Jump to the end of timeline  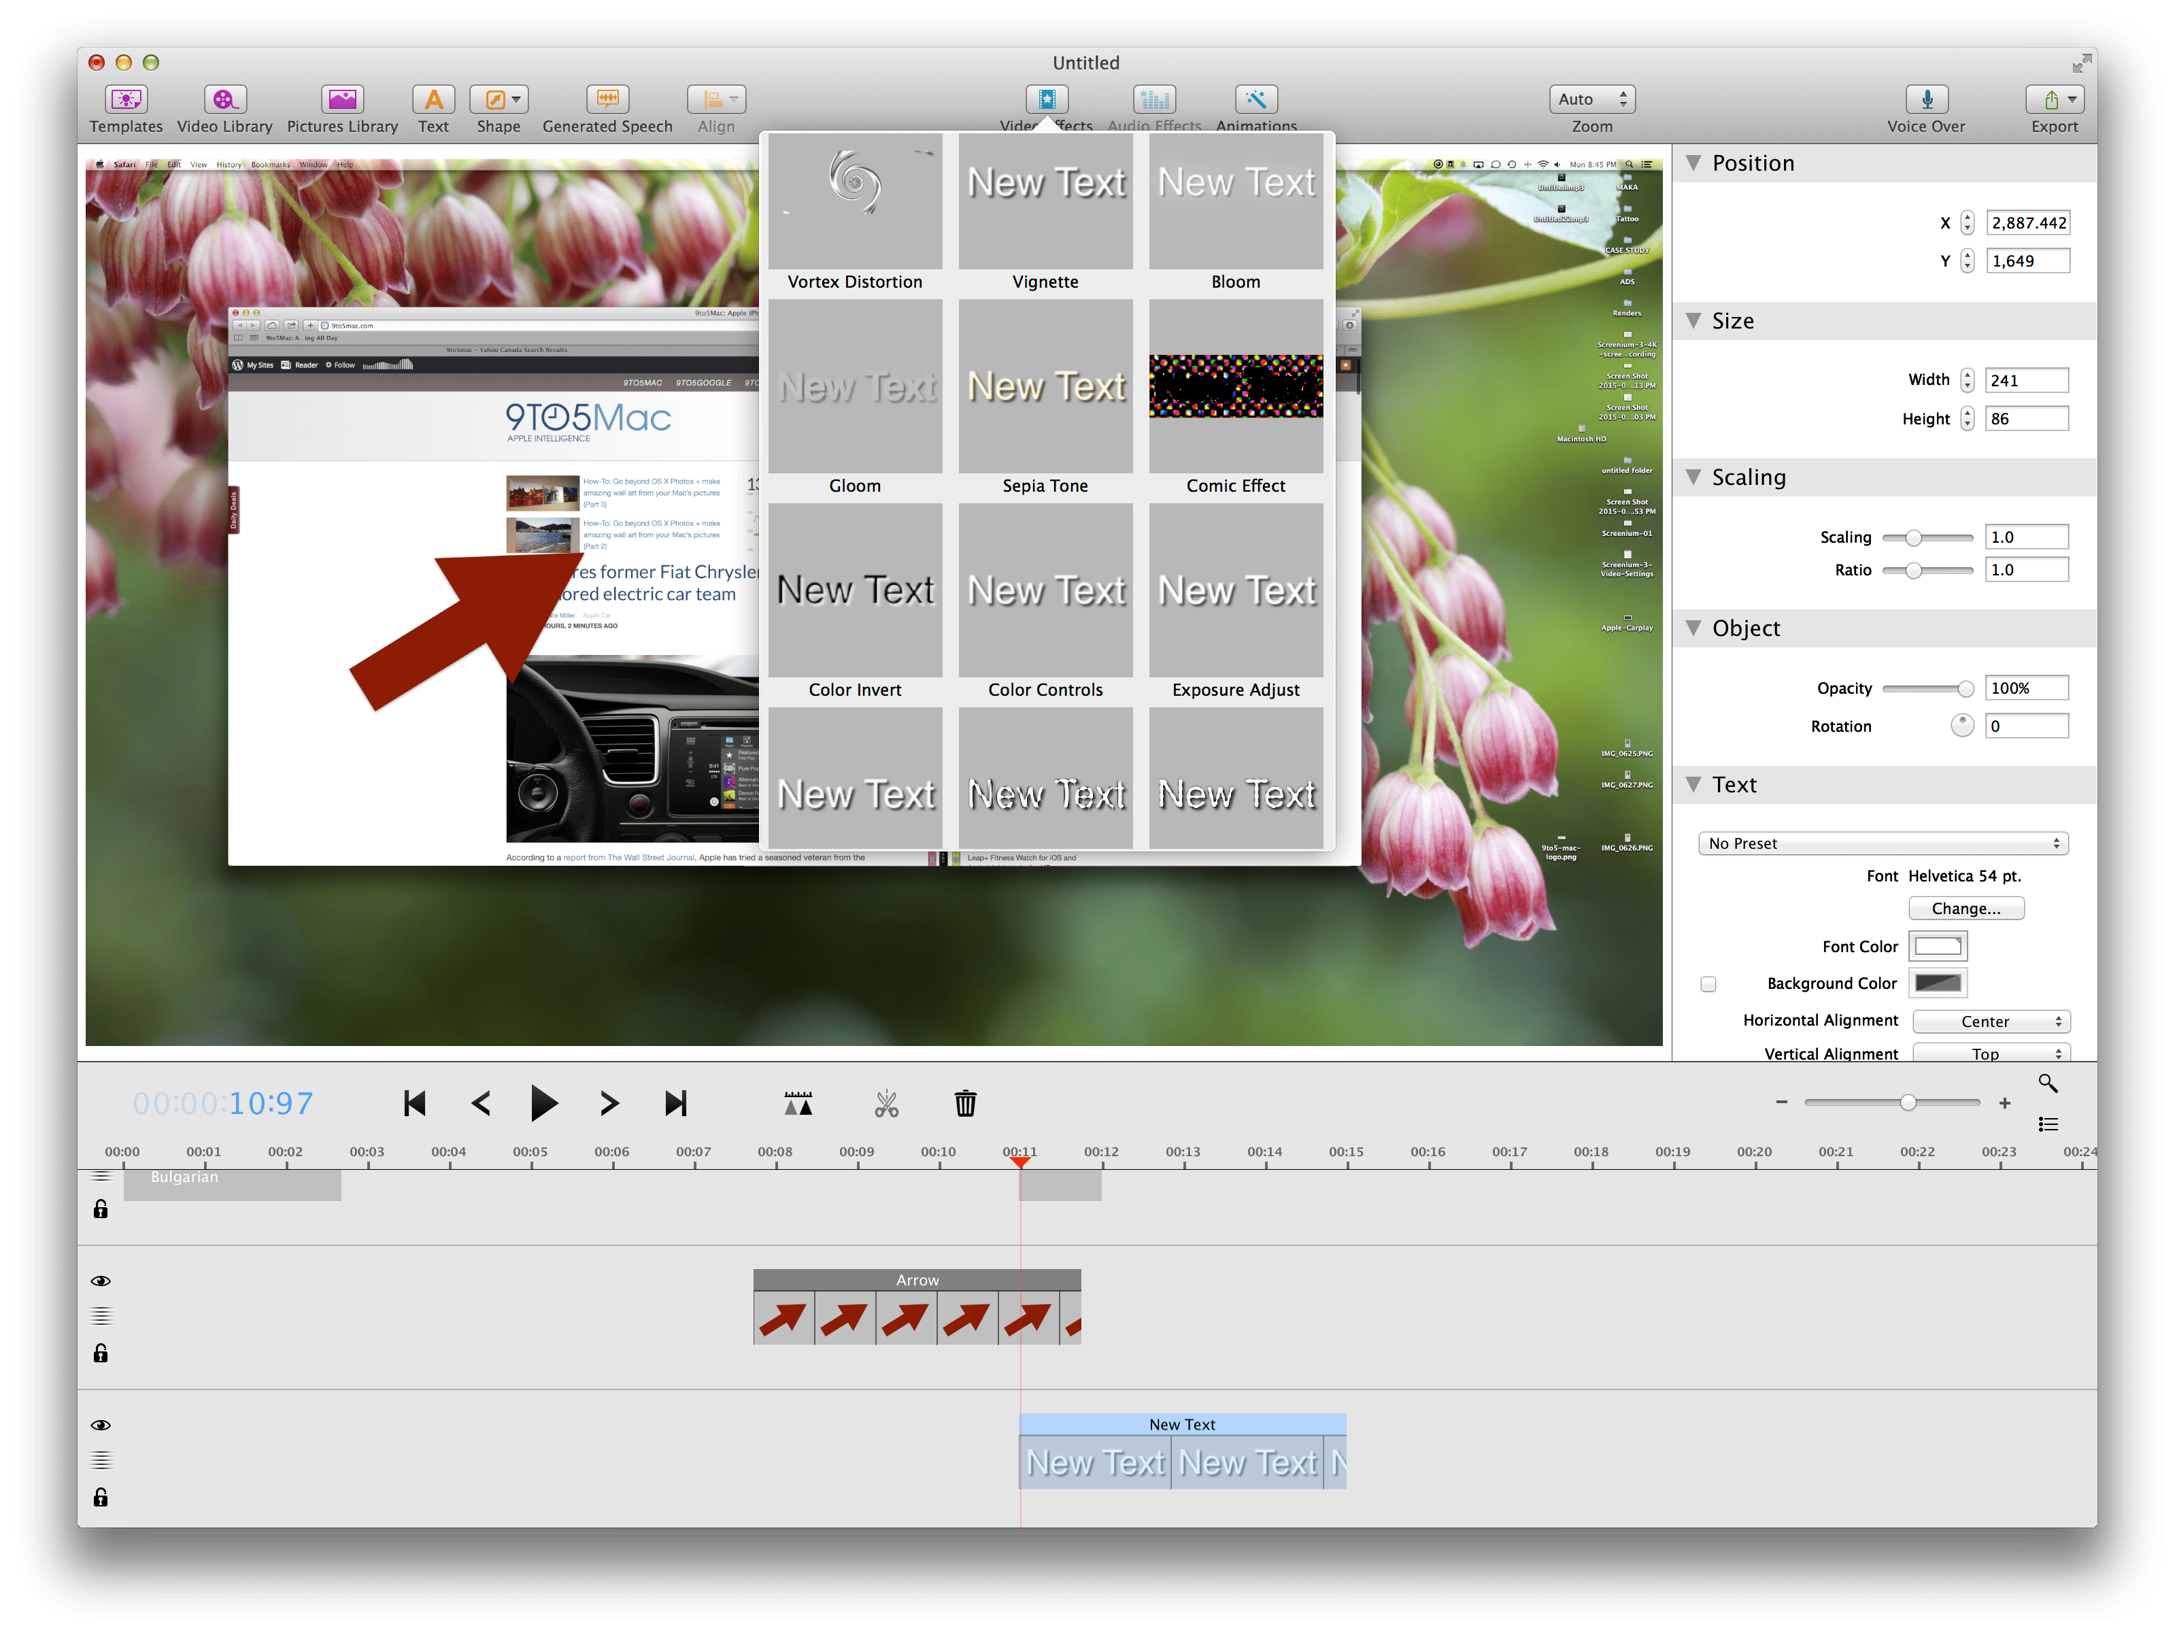coord(675,1103)
